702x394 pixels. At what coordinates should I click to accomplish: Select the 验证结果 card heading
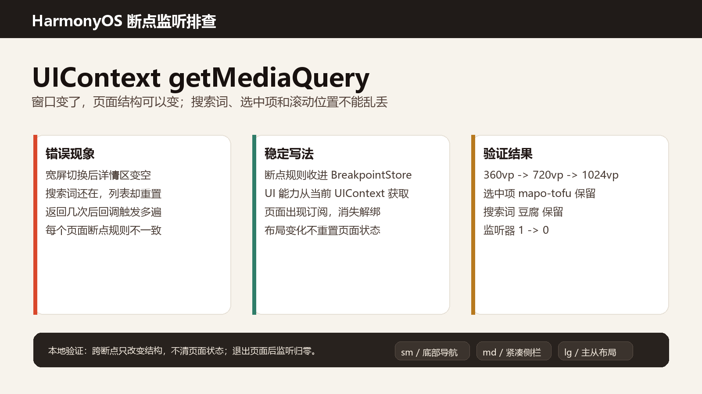(508, 154)
